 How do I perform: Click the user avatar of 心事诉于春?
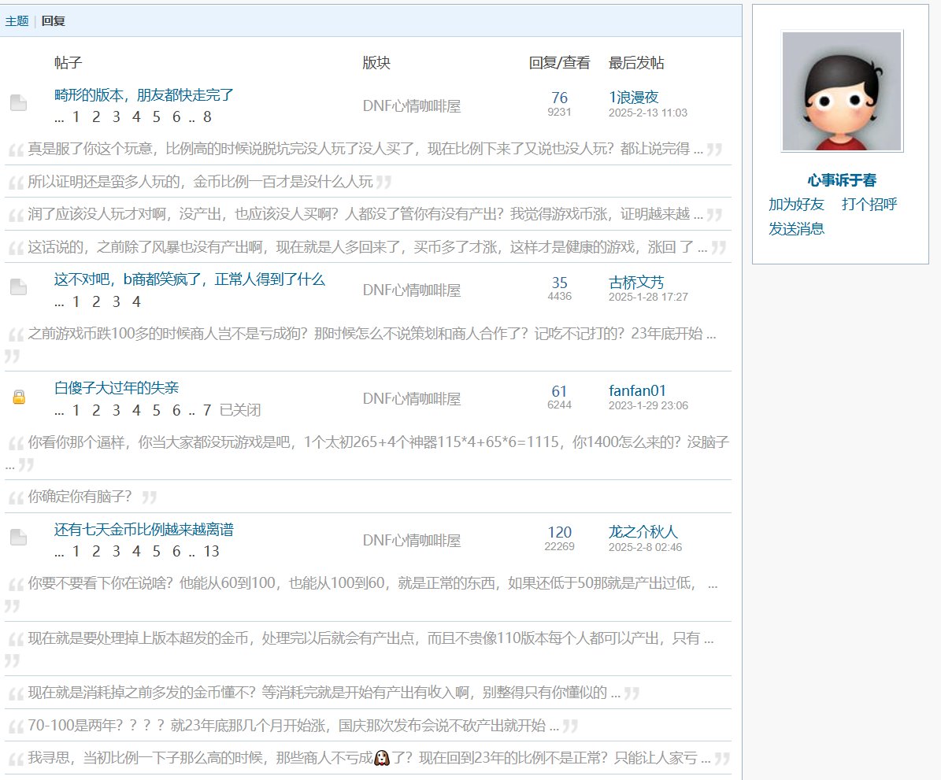pos(842,91)
